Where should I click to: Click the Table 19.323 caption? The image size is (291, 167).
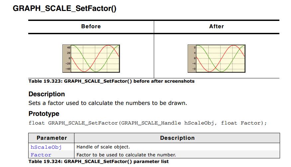tap(111, 81)
